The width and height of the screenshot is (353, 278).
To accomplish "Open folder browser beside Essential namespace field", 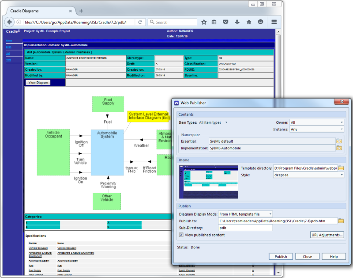I will click(x=340, y=141).
